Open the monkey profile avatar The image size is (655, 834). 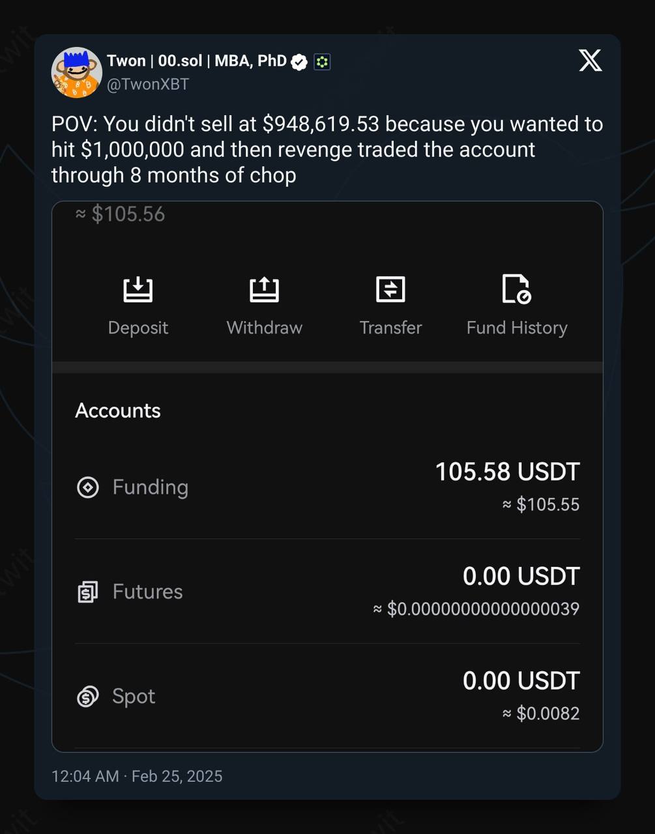point(77,72)
